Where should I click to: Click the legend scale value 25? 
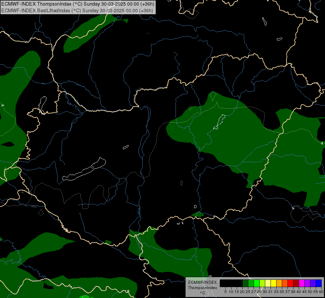pyautogui.click(x=248, y=292)
